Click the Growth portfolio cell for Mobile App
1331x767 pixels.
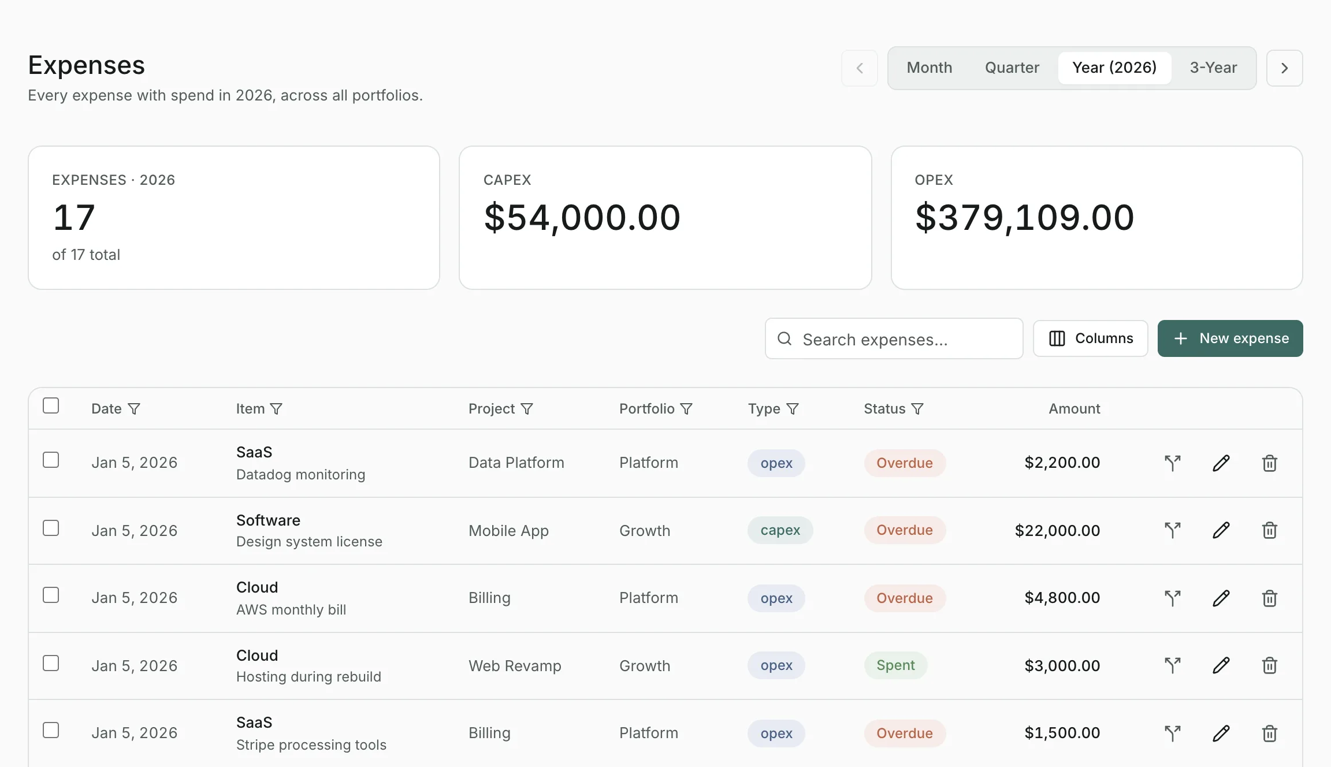click(645, 531)
